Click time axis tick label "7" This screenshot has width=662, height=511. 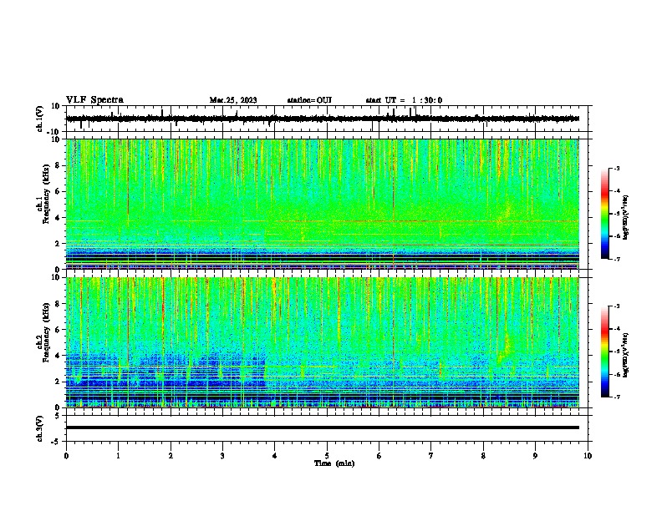coord(431,456)
